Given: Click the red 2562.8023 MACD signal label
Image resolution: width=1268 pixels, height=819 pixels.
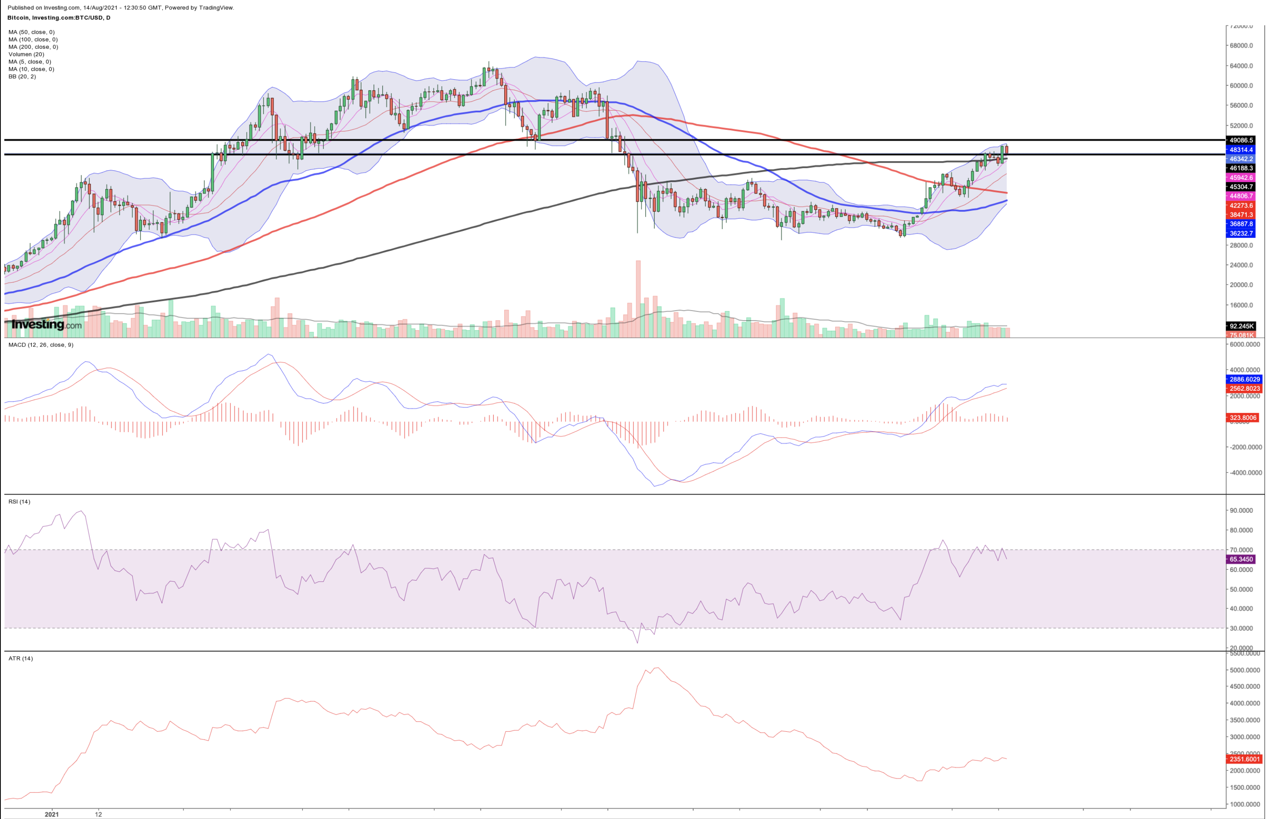Looking at the screenshot, I should point(1244,388).
